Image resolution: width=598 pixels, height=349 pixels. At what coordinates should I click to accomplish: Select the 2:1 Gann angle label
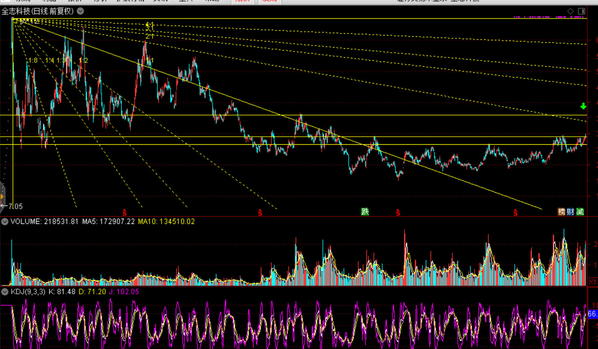click(149, 36)
